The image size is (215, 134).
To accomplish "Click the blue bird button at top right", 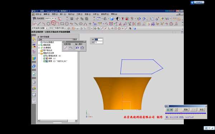I will coord(197,3).
